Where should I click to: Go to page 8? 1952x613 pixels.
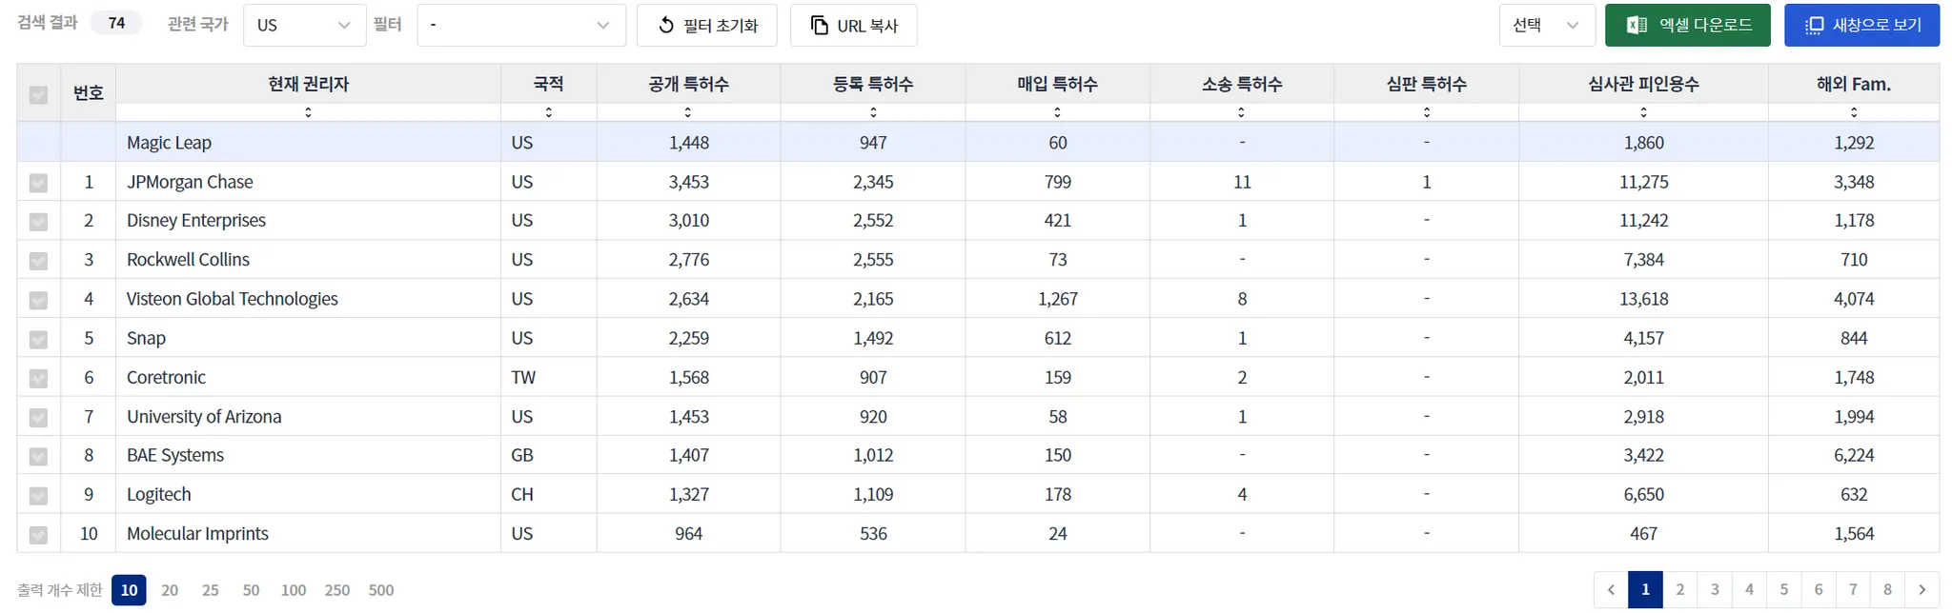(1888, 589)
